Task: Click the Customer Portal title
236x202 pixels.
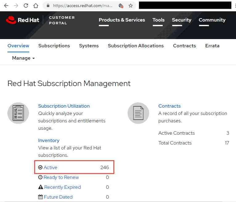Action: click(62, 20)
